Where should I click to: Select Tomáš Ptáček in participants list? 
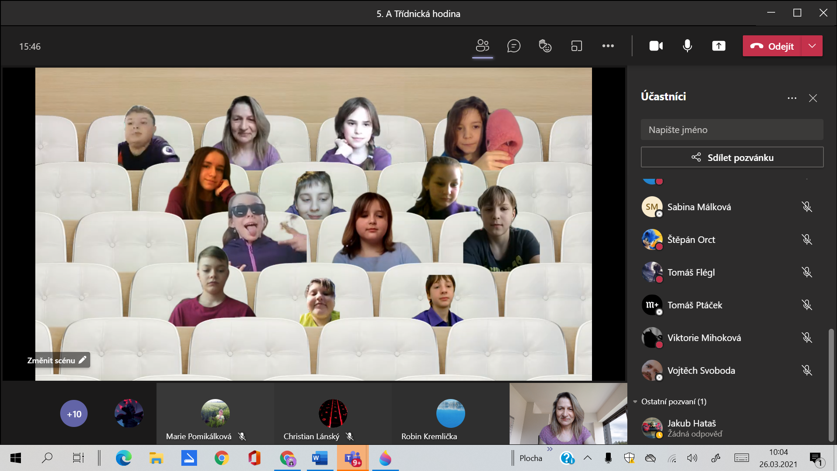point(694,305)
